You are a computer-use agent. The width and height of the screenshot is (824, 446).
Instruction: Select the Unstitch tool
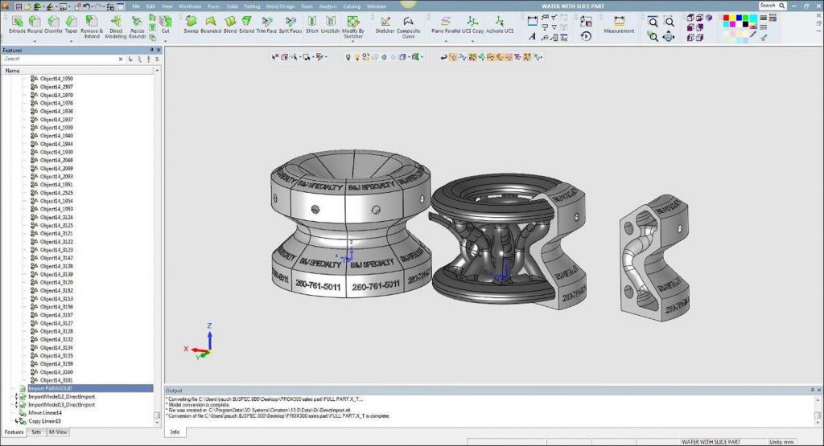[x=330, y=25]
